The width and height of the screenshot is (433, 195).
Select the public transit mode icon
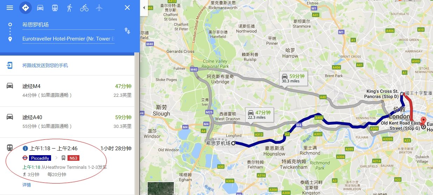click(x=55, y=8)
